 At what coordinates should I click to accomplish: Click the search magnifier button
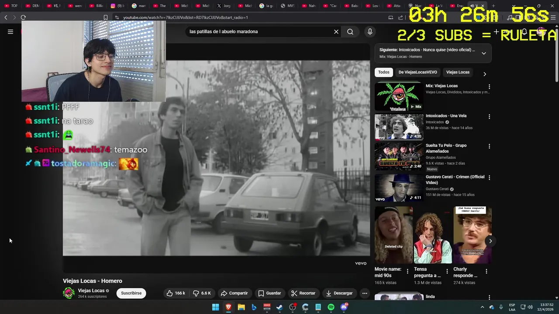click(350, 31)
